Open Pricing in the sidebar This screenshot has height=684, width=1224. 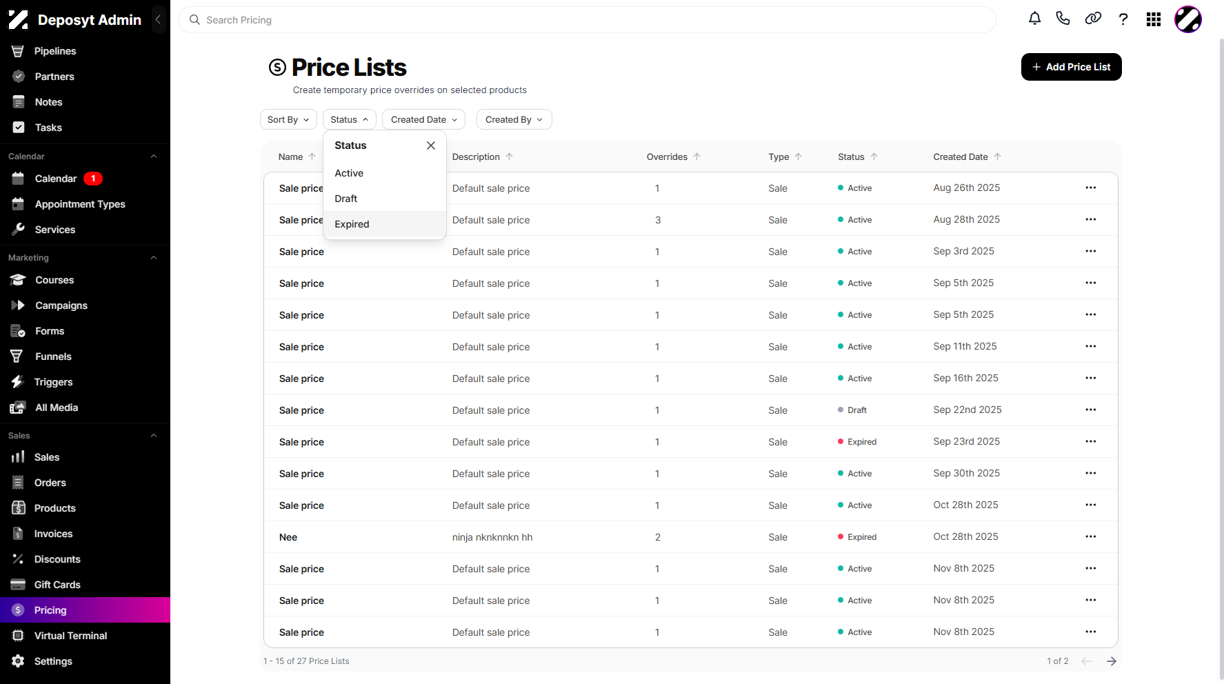coord(85,610)
